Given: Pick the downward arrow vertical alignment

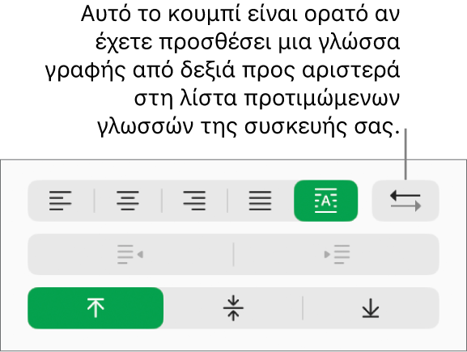Looking at the screenshot, I should coord(371,308).
